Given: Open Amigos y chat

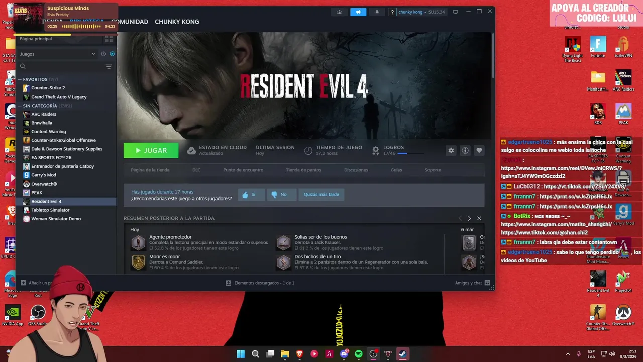Looking at the screenshot, I should tap(472, 283).
